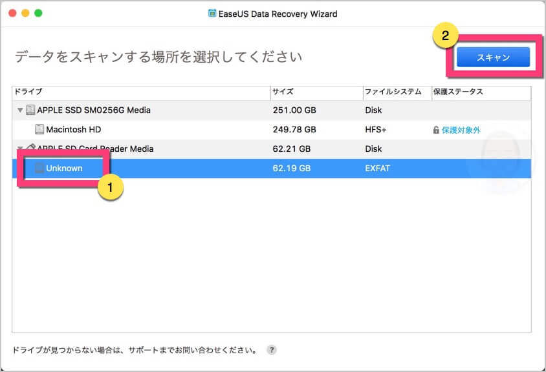
Task: Select the 62.21 GB size cell
Action: click(x=292, y=149)
